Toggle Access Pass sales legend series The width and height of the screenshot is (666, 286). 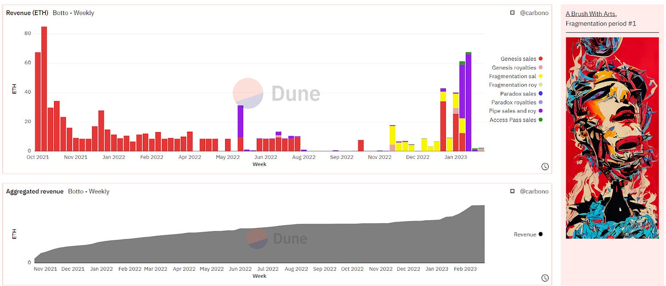pos(516,120)
